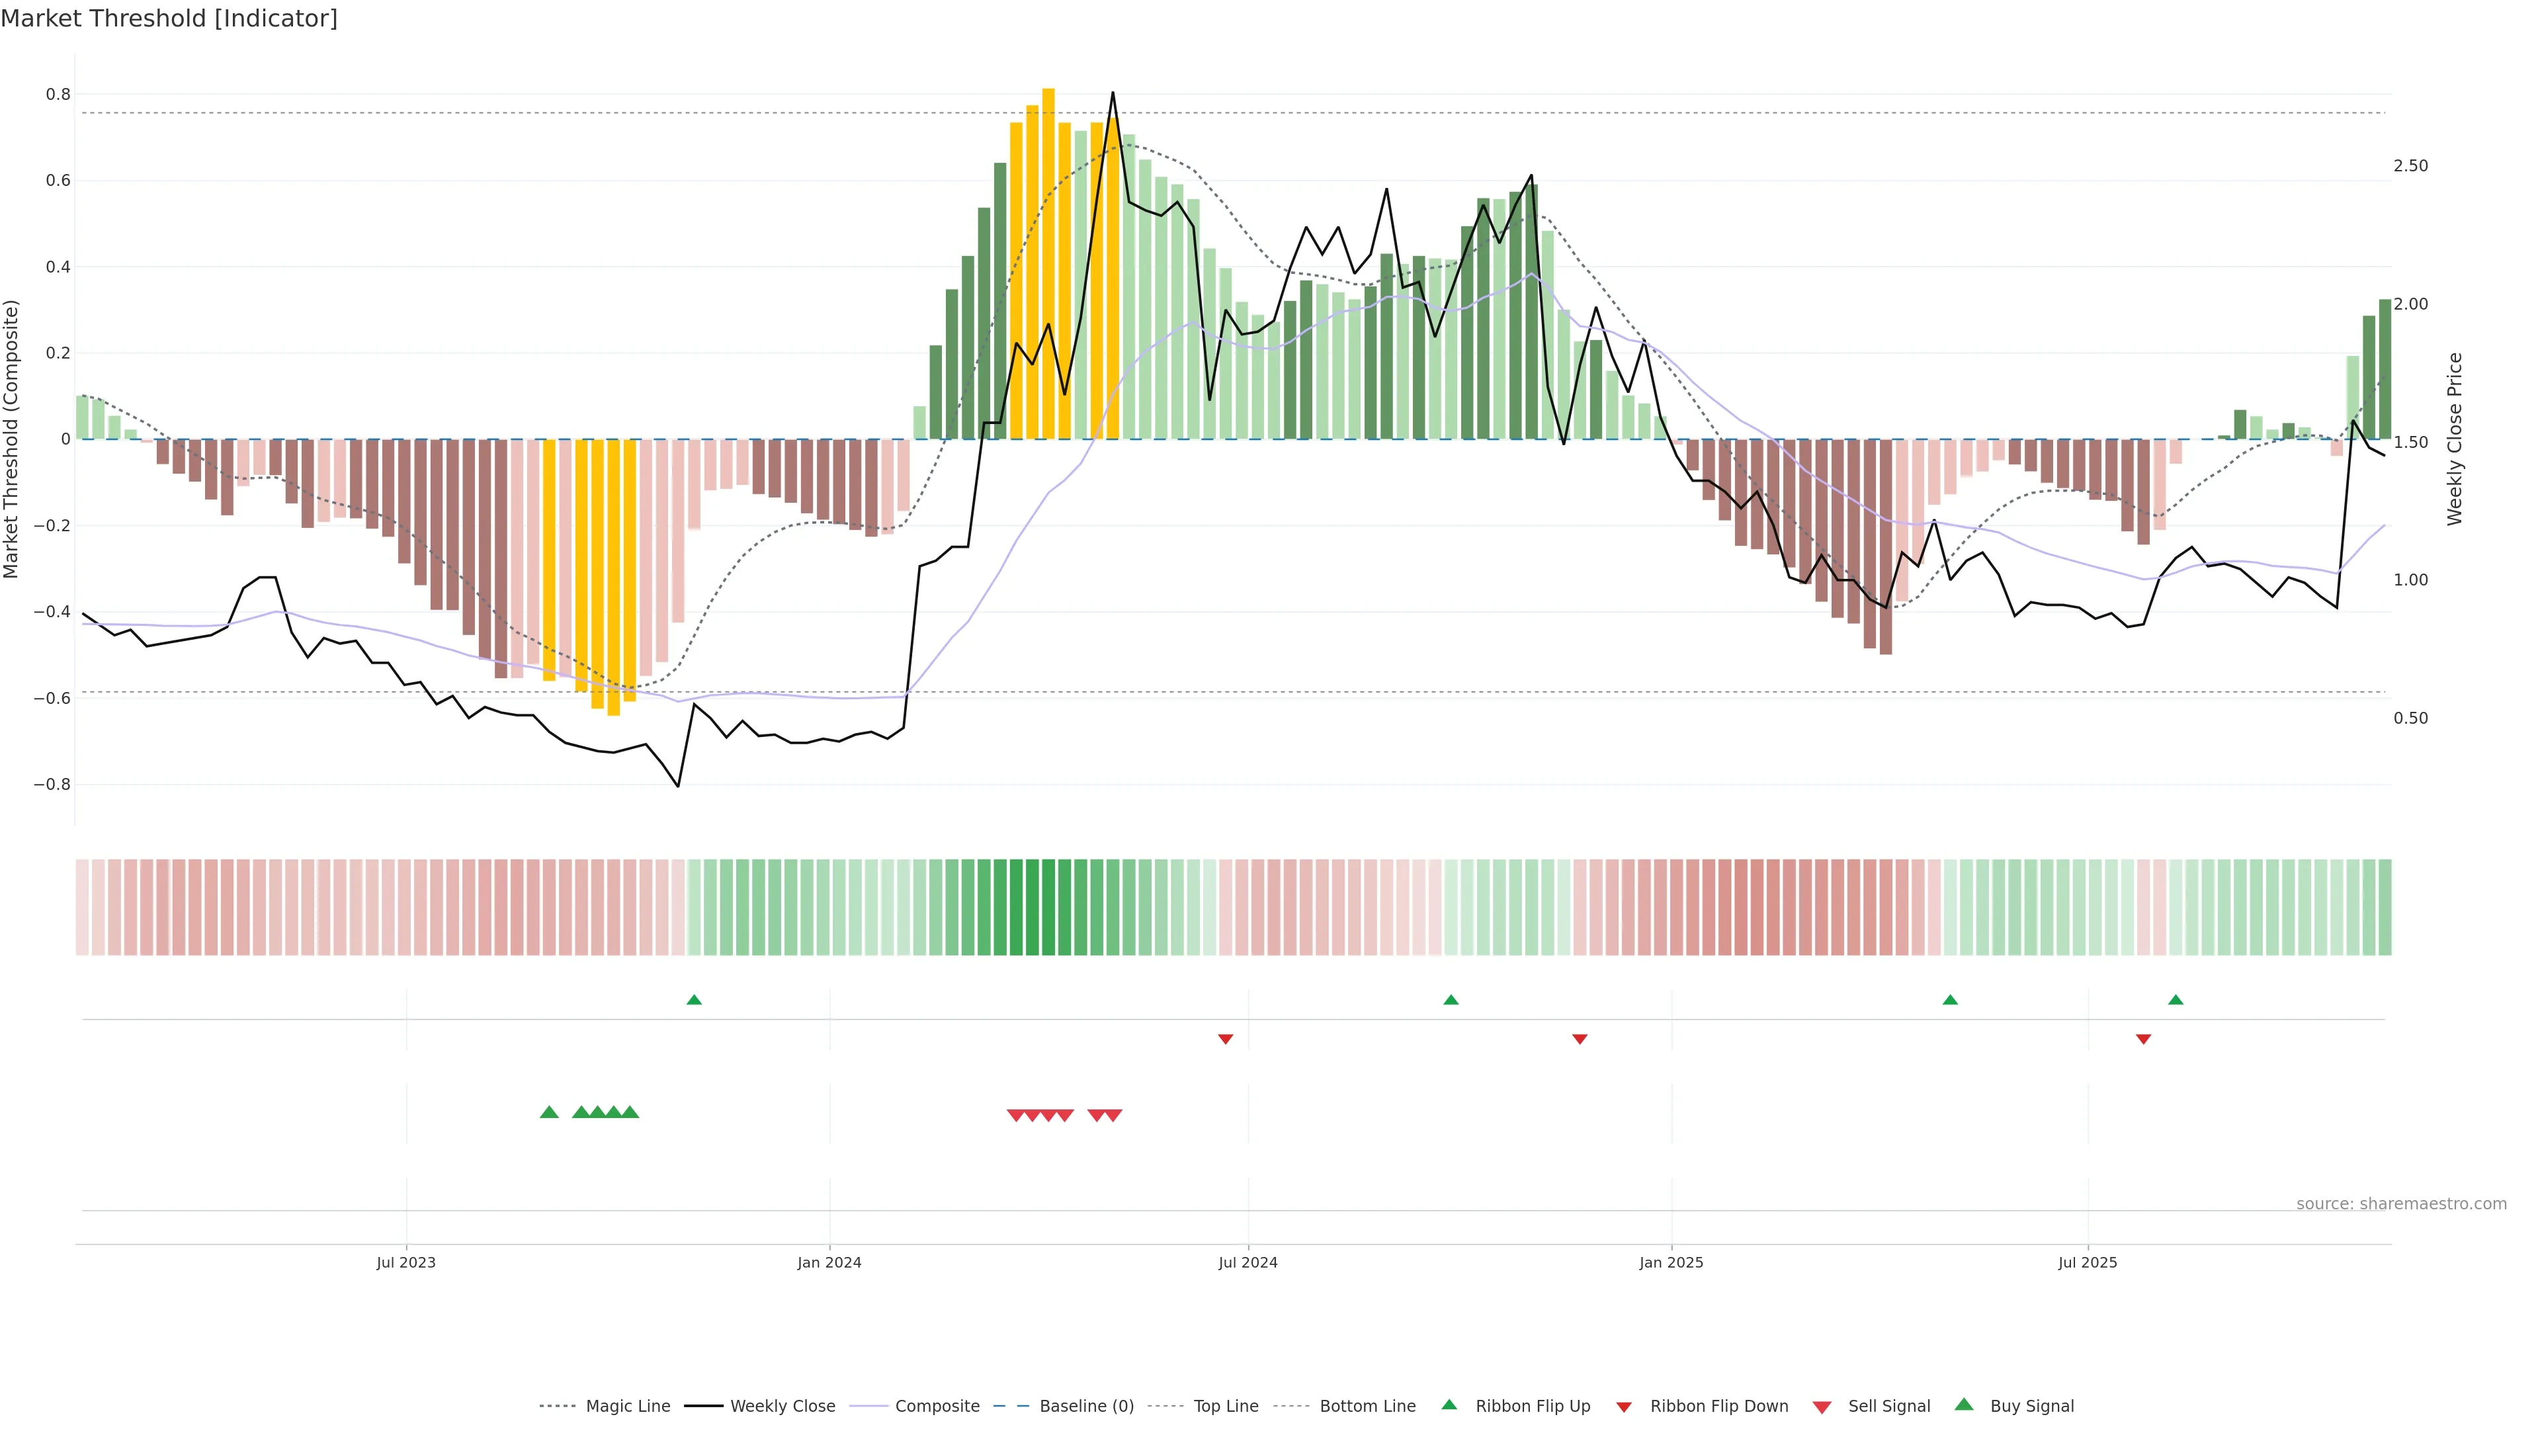The width and height of the screenshot is (2540, 1429).
Task: Click darkest green ribbon segment
Action: [1033, 906]
